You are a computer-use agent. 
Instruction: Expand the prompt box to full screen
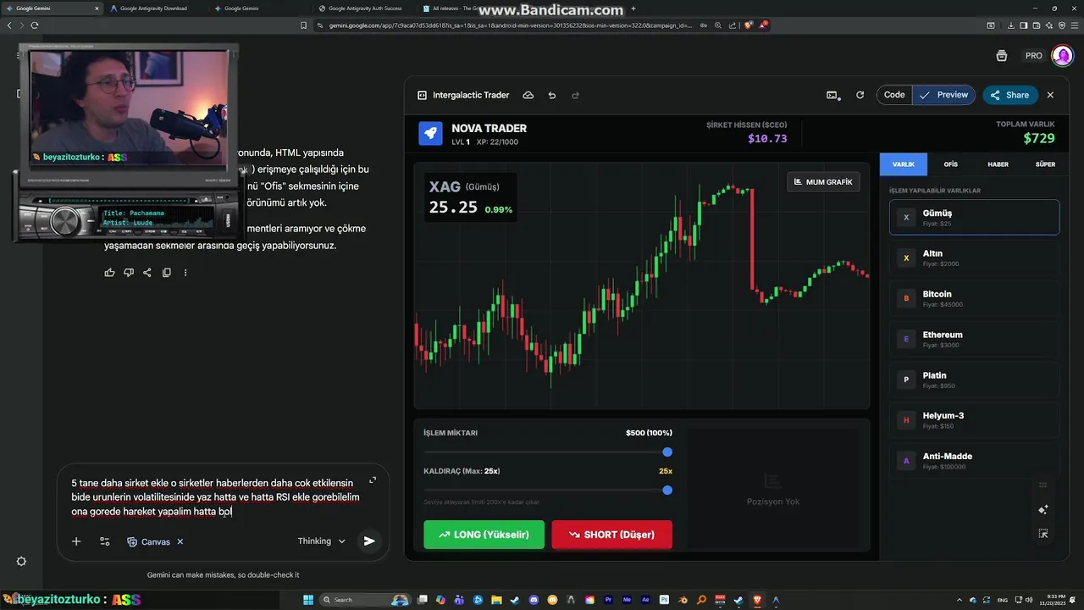[373, 480]
